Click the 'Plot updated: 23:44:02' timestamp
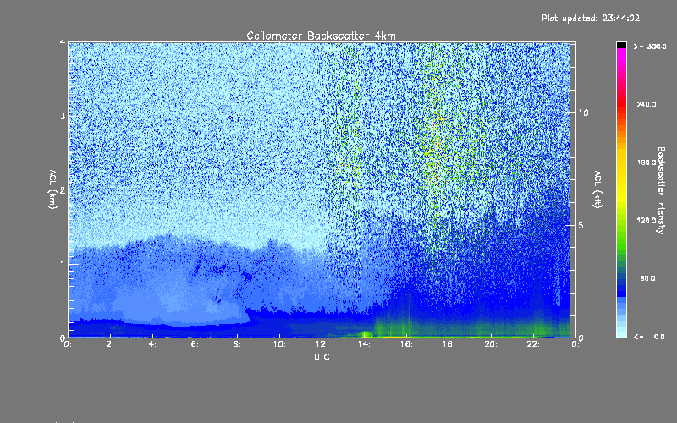677x423 pixels. click(591, 18)
